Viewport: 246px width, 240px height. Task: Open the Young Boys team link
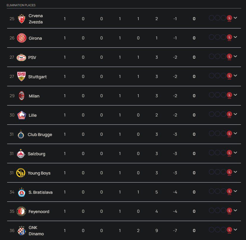pos(39,173)
